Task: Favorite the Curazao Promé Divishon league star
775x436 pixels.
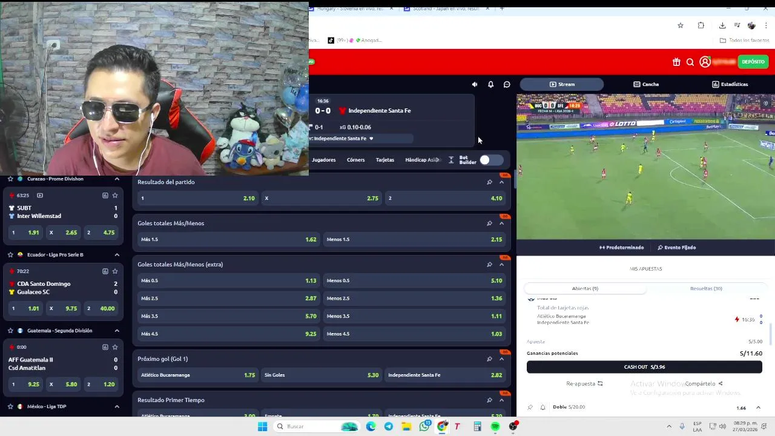Action: point(10,179)
